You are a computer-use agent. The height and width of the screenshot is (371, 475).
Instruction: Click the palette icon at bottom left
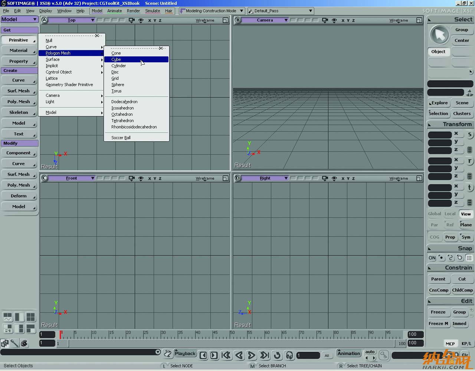coord(24,343)
